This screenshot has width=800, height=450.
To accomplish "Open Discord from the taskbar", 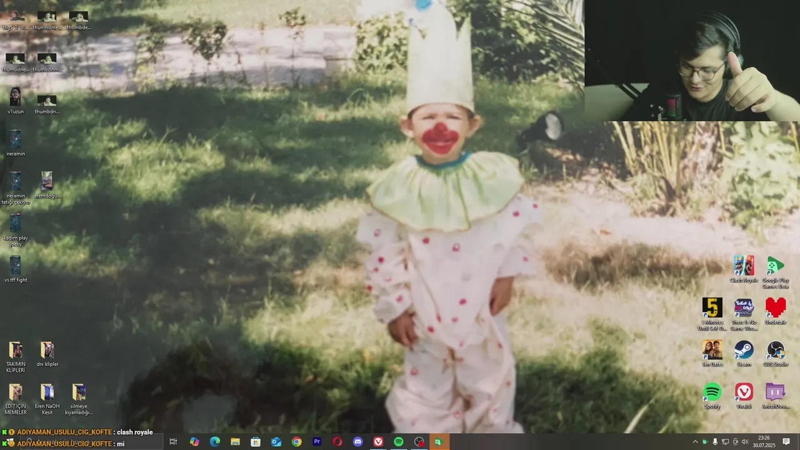I will point(358,442).
